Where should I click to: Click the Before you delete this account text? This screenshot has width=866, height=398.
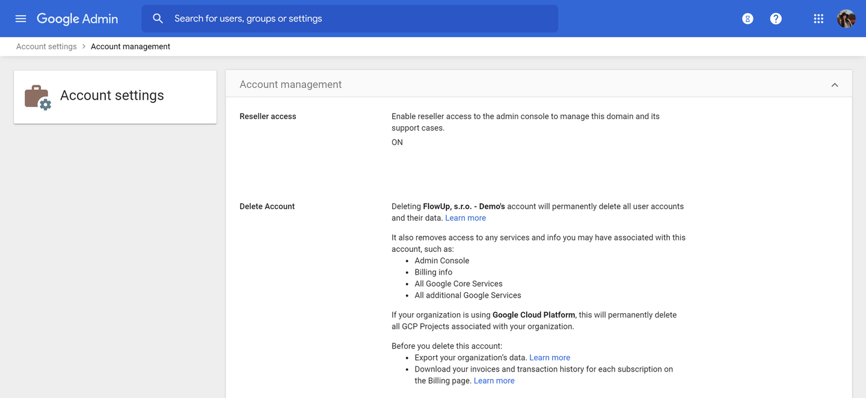[447, 346]
